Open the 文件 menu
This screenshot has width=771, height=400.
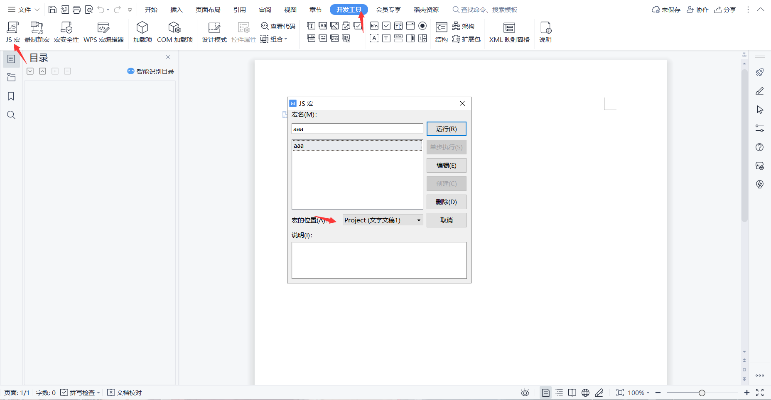click(20, 10)
